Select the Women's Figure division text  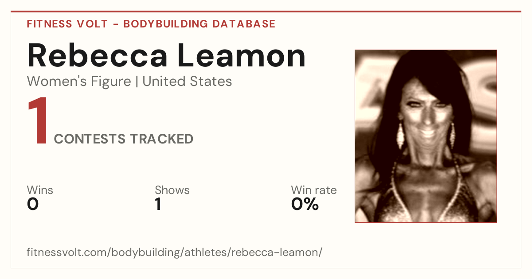(79, 81)
